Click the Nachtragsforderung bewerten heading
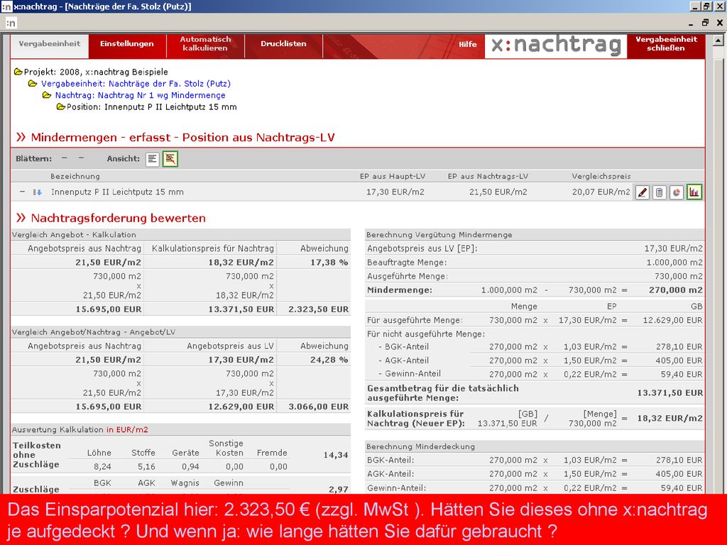The width and height of the screenshot is (727, 545). 118,219
